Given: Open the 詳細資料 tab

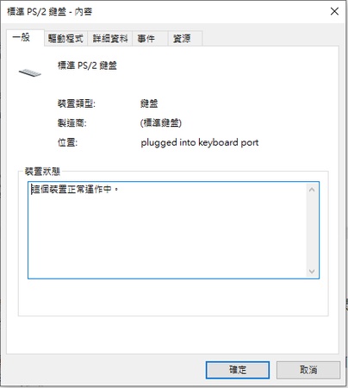Looking at the screenshot, I should tap(110, 38).
